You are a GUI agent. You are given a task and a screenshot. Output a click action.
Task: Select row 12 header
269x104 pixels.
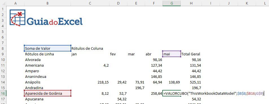(x=3, y=71)
